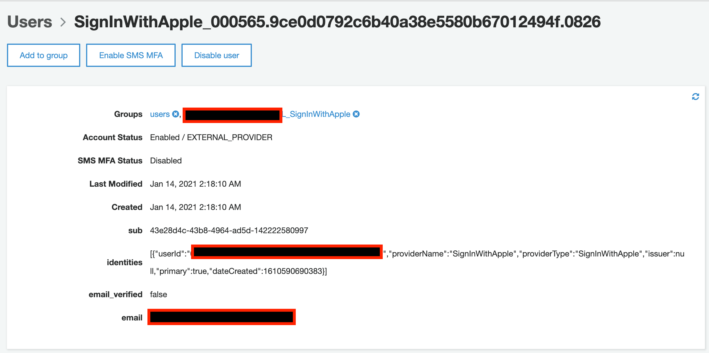This screenshot has height=353, width=709.
Task: Click the sub attribute value
Action: 229,230
